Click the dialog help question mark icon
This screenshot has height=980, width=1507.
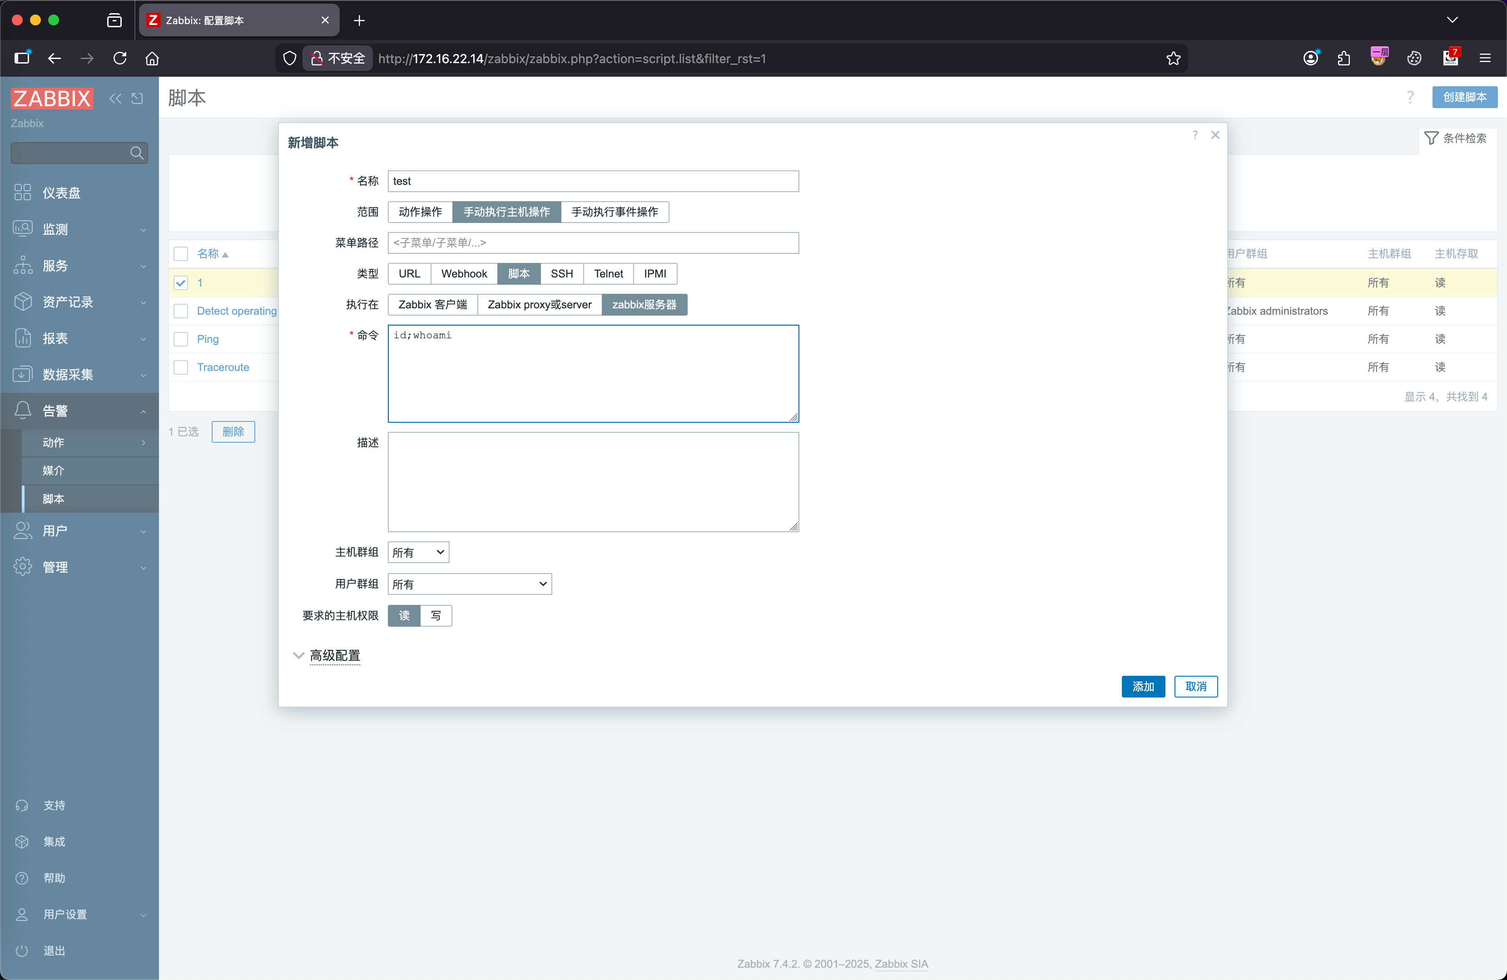(x=1195, y=135)
